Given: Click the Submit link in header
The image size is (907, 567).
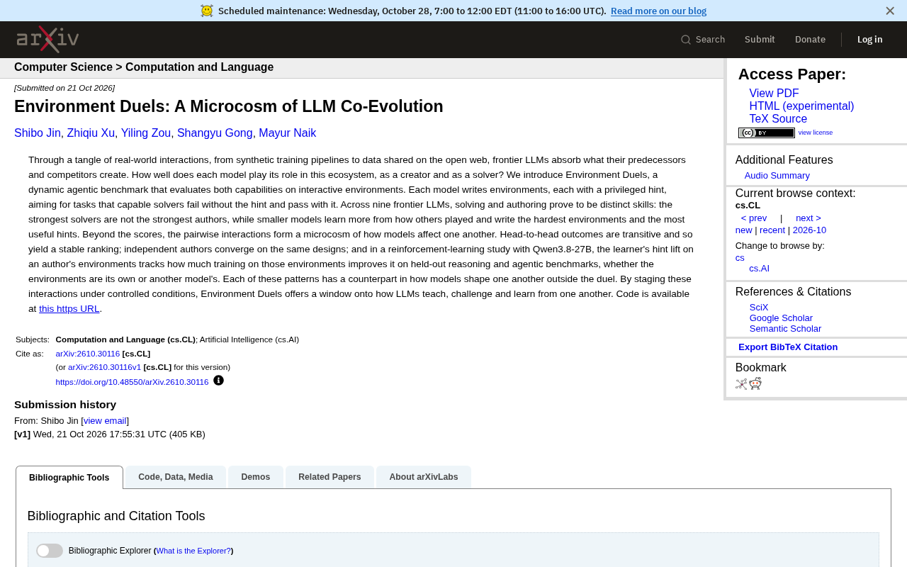Looking at the screenshot, I should pos(760,40).
